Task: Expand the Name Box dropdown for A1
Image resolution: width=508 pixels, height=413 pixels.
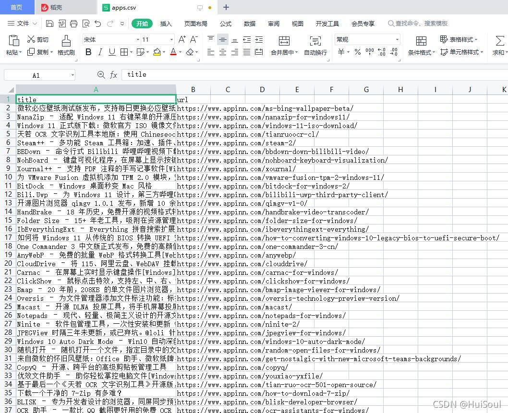Action: coord(73,75)
